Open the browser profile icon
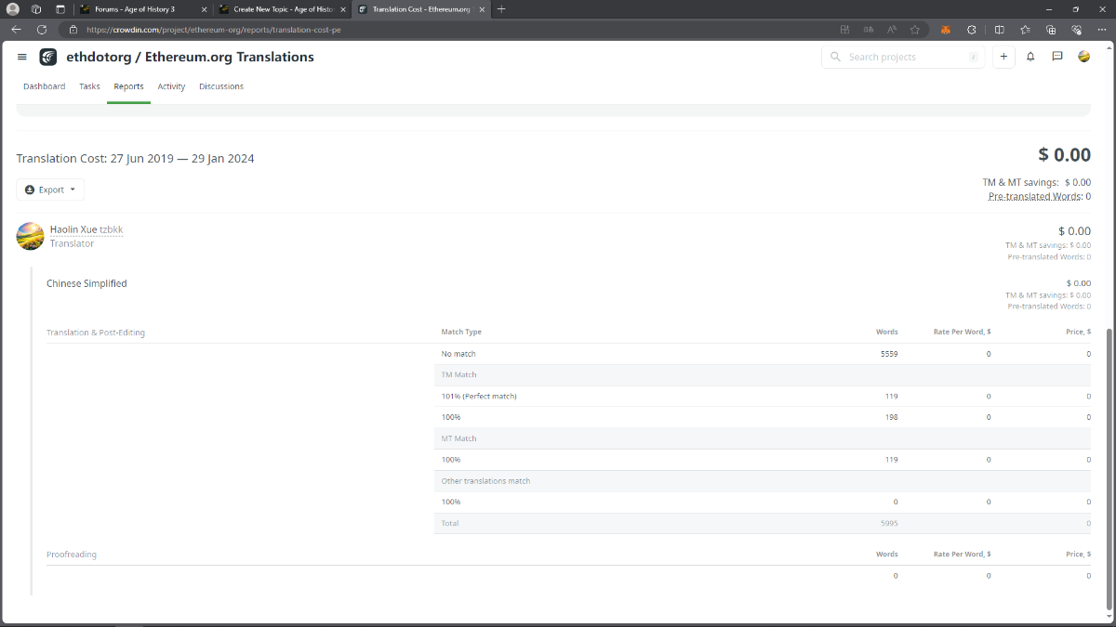Screen dimensions: 1116x627 pyautogui.click(x=13, y=8)
